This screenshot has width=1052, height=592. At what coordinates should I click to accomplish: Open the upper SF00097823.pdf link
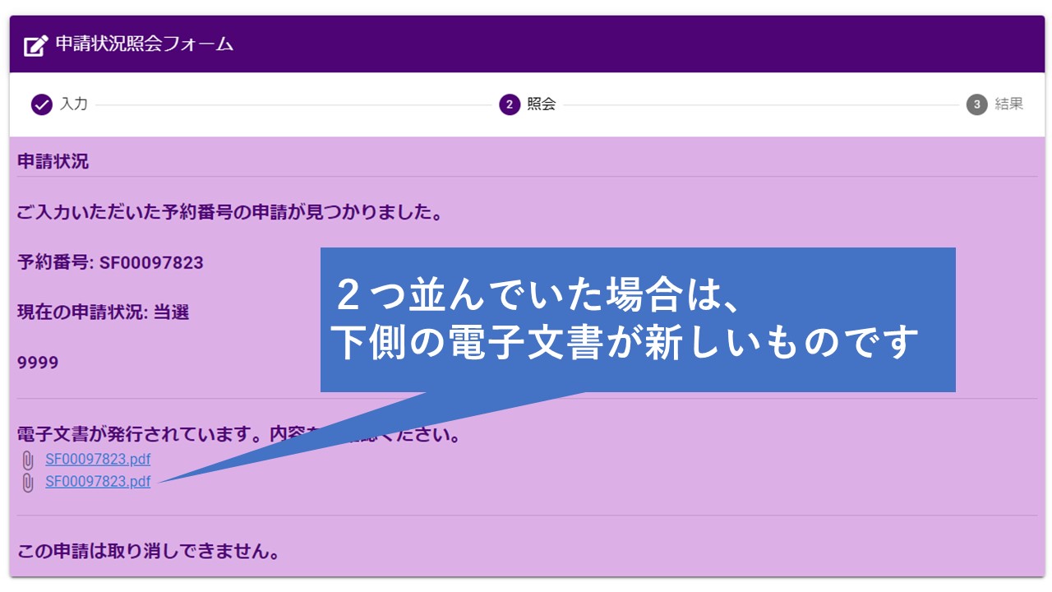[x=98, y=460]
